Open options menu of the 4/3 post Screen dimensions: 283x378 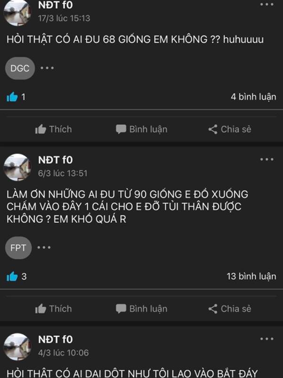point(267,339)
